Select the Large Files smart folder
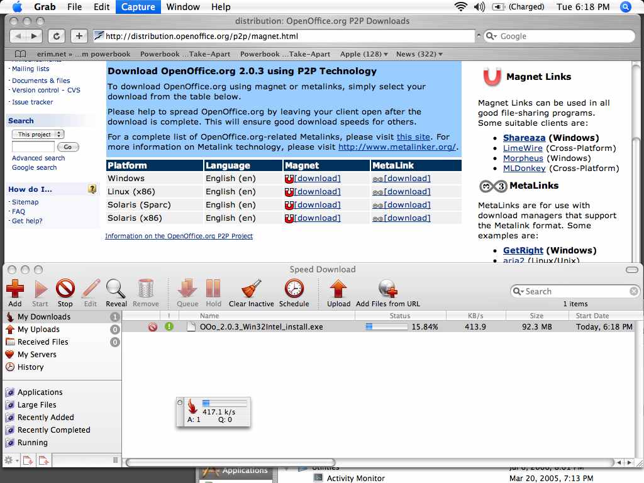The height and width of the screenshot is (483, 644). 62,405
